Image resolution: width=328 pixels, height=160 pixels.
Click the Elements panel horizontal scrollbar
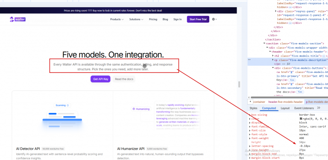(x=289, y=97)
